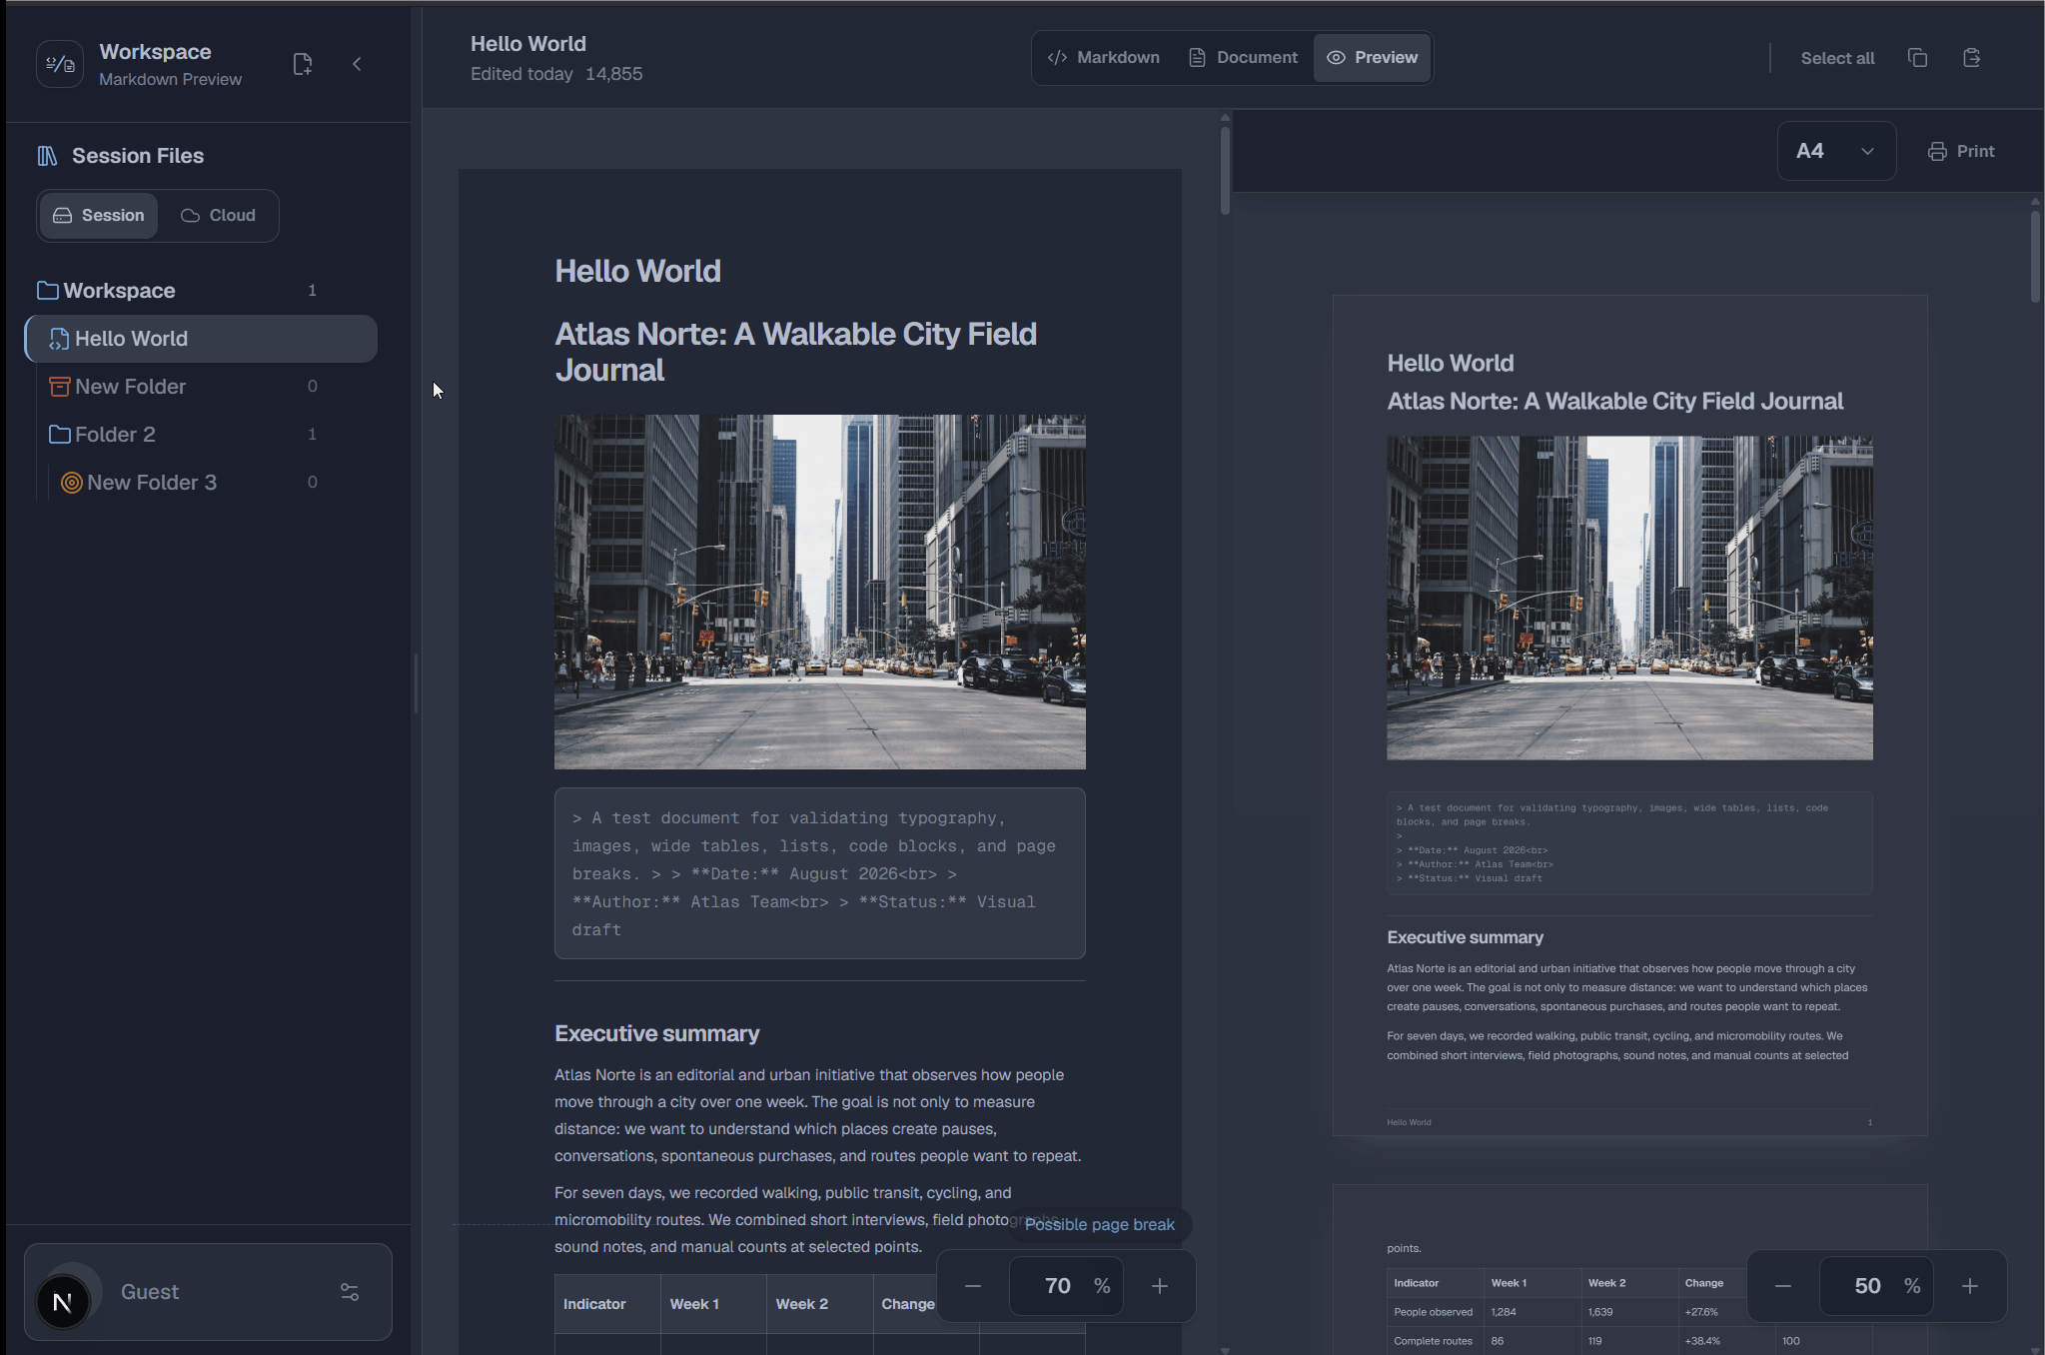Viewport: 2045px width, 1355px height.
Task: Click the Workspace app logo icon
Action: click(x=60, y=64)
